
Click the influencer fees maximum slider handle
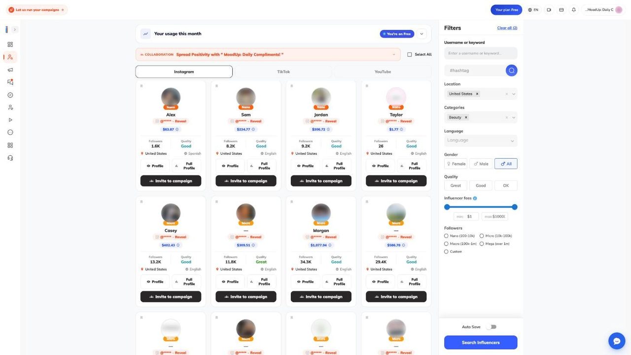[x=515, y=207]
